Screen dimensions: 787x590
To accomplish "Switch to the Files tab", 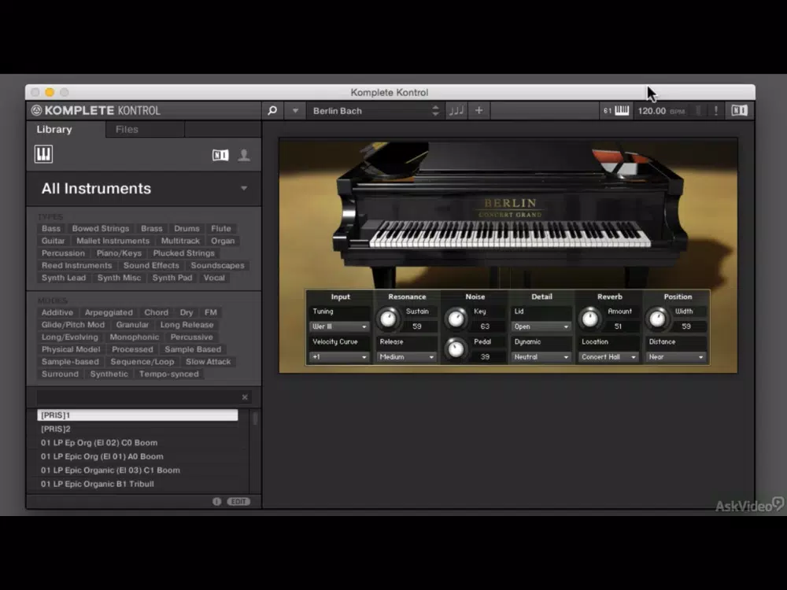I will [x=127, y=130].
